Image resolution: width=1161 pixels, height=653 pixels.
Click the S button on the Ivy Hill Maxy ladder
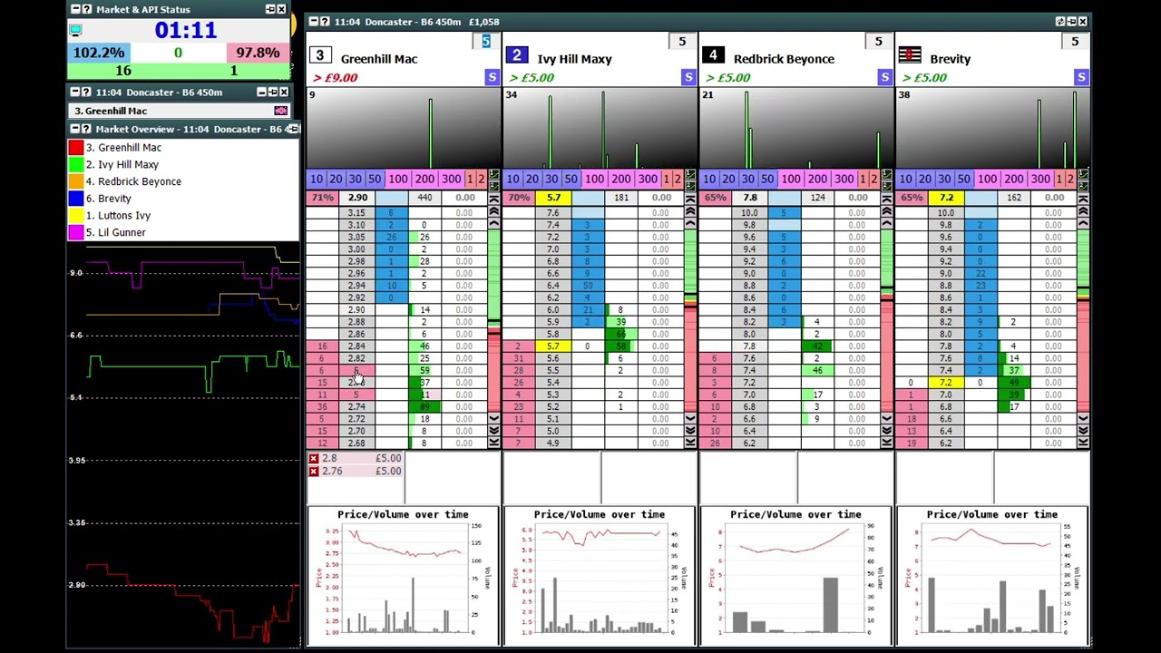pos(688,77)
